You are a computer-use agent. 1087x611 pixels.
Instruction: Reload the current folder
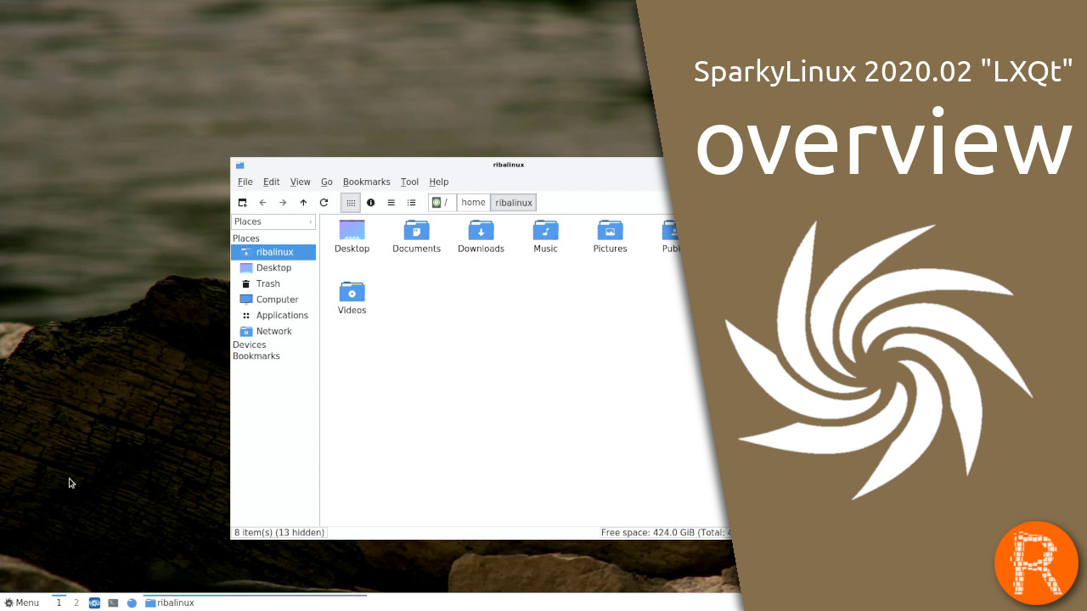pos(324,203)
